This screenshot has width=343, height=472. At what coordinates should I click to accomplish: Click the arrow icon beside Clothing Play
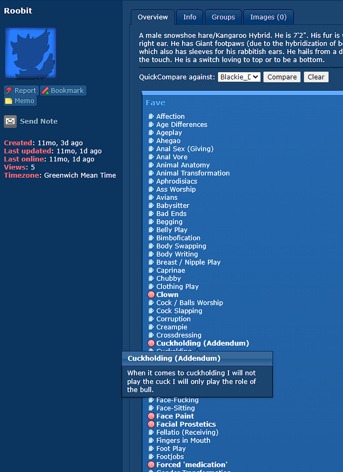click(151, 287)
